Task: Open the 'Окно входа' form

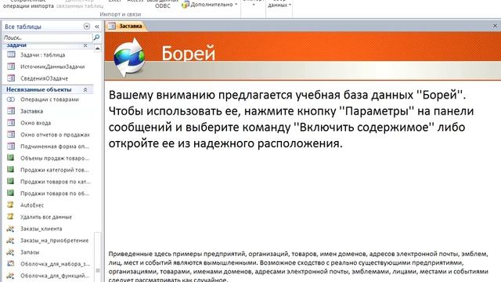Action: 35,123
